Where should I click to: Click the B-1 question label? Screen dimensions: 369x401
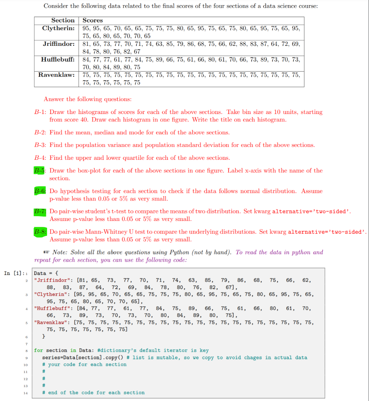click(x=40, y=112)
